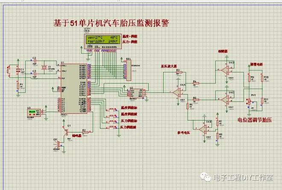Viewport: 282px width, 190px height.
Task: Click power terminal above resistor R7
Action: (217, 114)
